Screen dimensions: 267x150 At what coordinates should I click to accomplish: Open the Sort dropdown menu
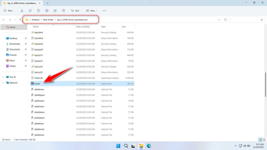[x=76, y=10]
